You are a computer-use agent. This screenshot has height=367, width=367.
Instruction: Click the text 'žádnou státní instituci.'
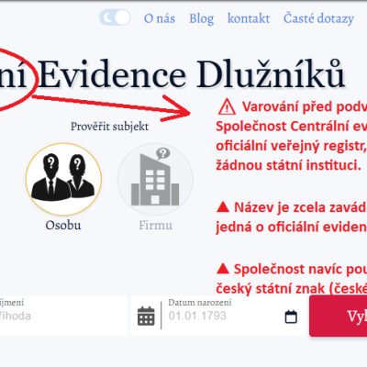point(289,165)
